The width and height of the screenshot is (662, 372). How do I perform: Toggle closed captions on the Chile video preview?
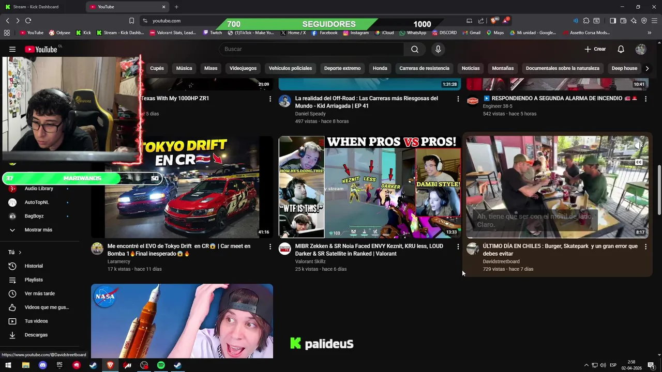(x=639, y=162)
